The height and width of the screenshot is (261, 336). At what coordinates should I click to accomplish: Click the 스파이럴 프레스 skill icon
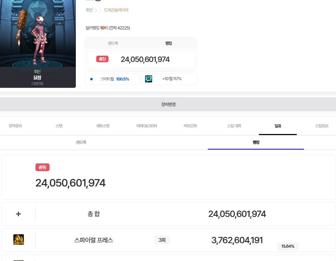tap(19, 239)
